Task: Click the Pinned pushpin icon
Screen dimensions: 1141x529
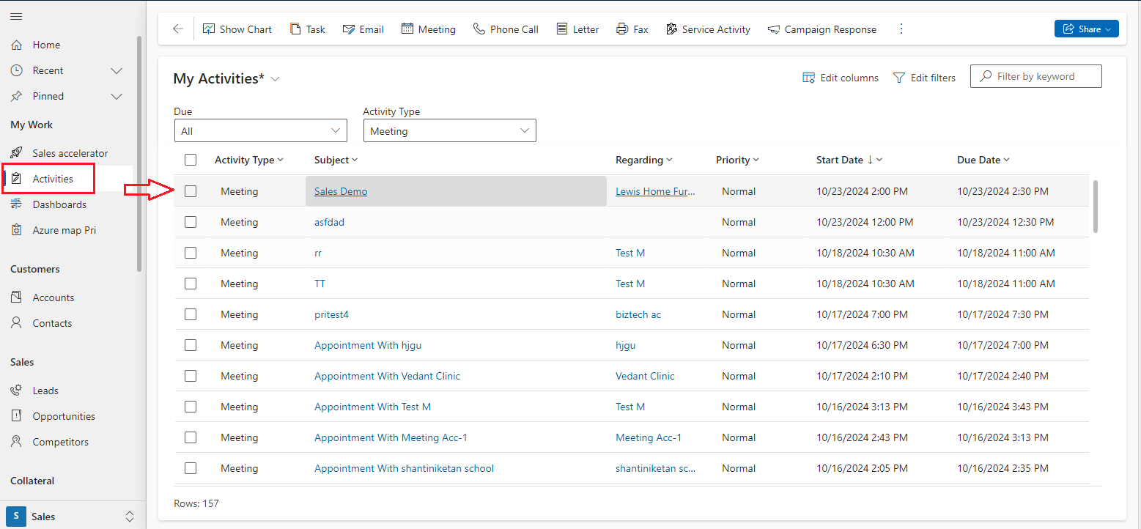Action: [17, 96]
